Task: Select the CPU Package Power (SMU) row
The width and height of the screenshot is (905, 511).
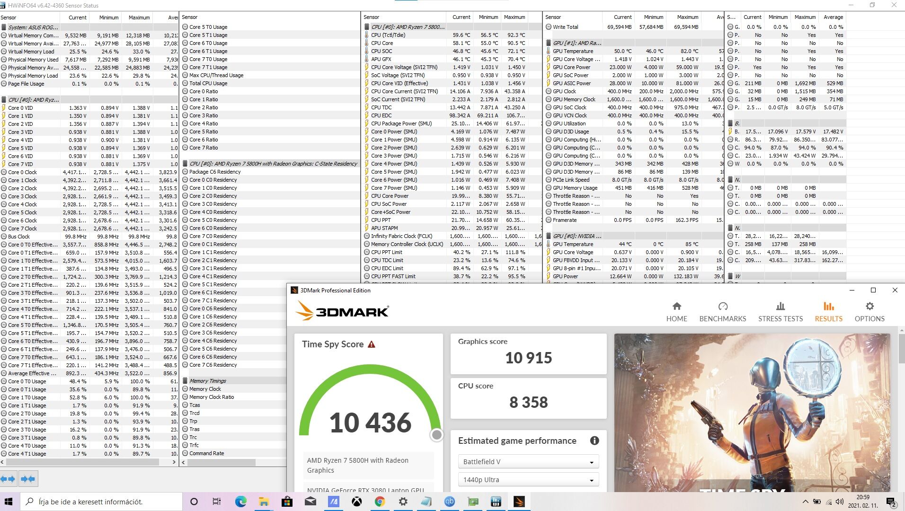Action: point(452,123)
